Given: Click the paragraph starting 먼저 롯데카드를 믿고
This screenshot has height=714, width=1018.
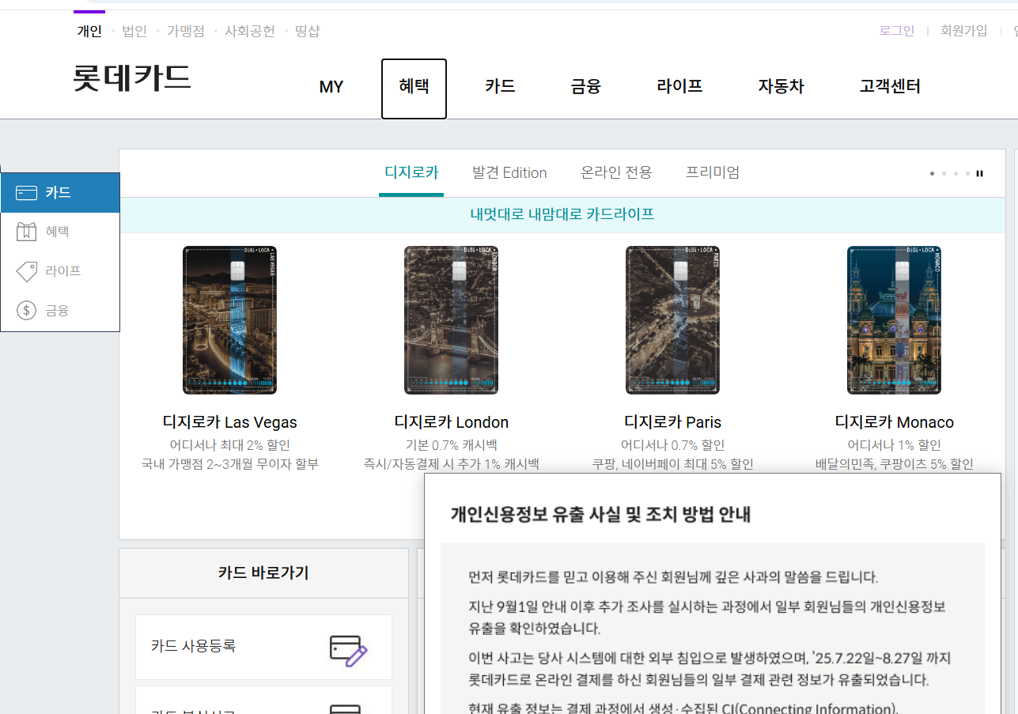Looking at the screenshot, I should coord(673,577).
